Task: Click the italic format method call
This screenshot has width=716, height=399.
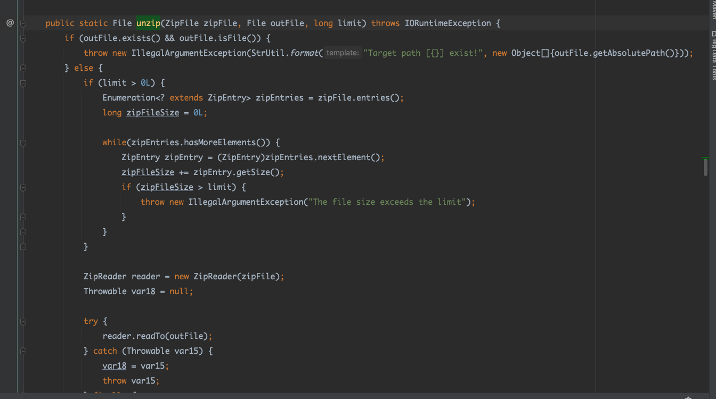Action: (x=304, y=53)
